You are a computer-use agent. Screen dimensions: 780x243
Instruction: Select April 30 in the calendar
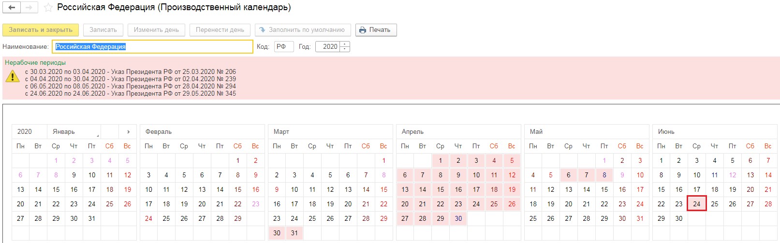pos(458,218)
